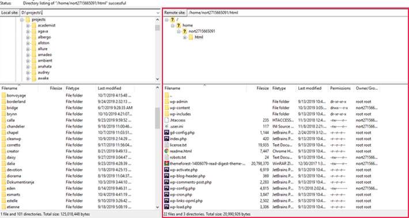Screen dimensions: 409x218
Task: Click the local file list scrollbar thumb
Action: point(157,118)
